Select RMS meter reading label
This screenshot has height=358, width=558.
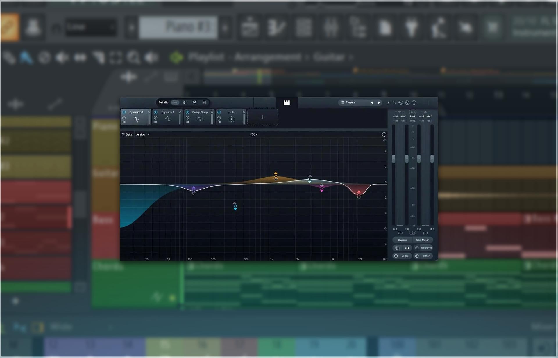[413, 121]
